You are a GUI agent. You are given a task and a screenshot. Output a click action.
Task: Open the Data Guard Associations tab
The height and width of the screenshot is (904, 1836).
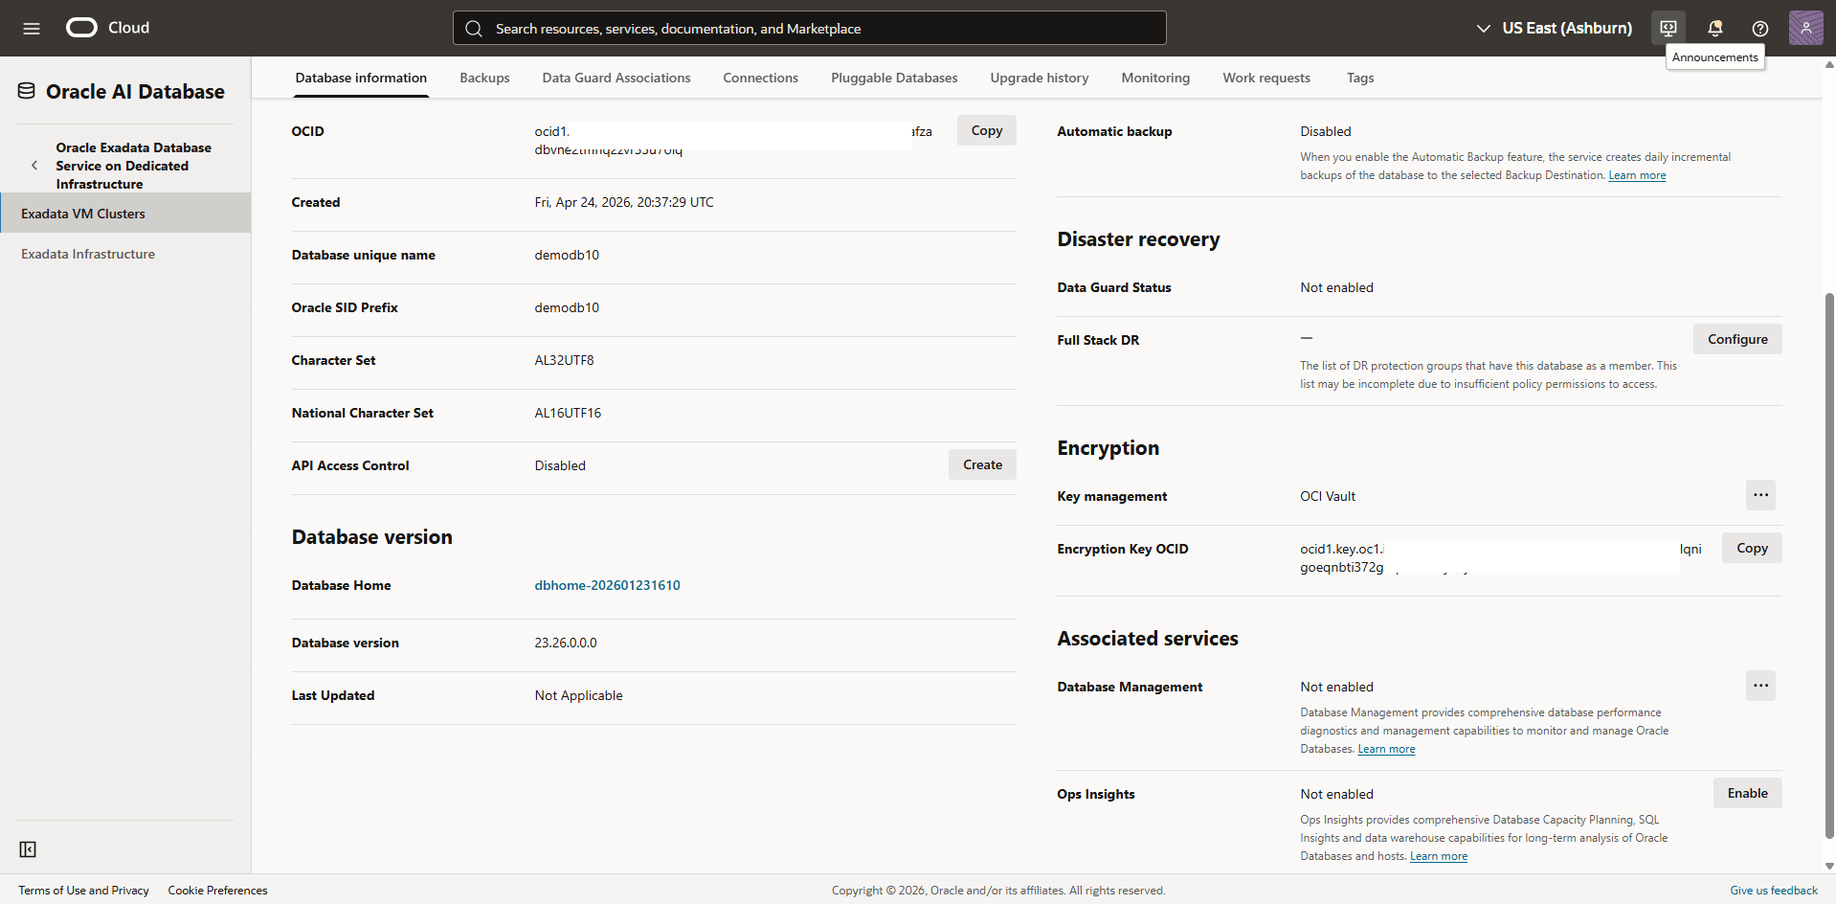(x=616, y=78)
